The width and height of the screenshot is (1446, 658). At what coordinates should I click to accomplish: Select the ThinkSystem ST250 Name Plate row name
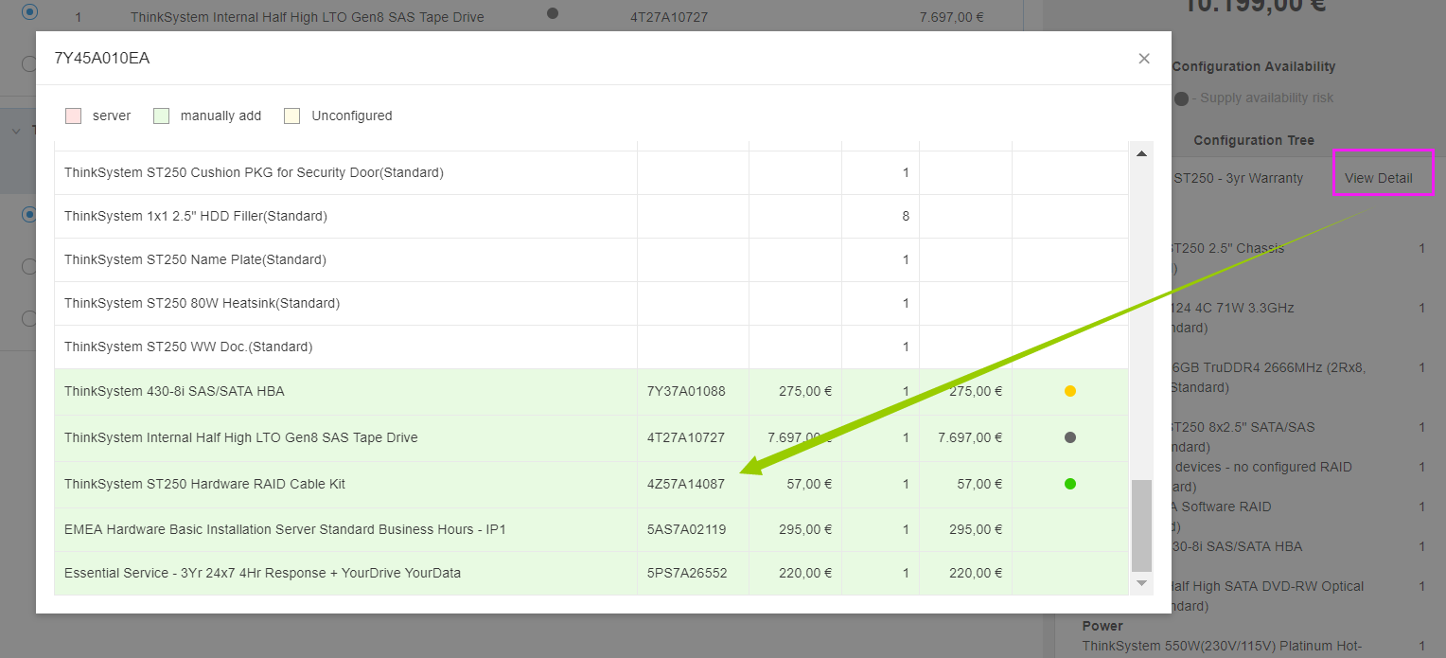195,259
